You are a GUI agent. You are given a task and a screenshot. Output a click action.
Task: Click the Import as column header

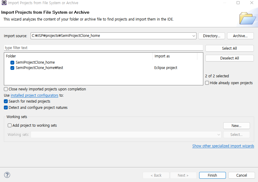(x=175, y=56)
